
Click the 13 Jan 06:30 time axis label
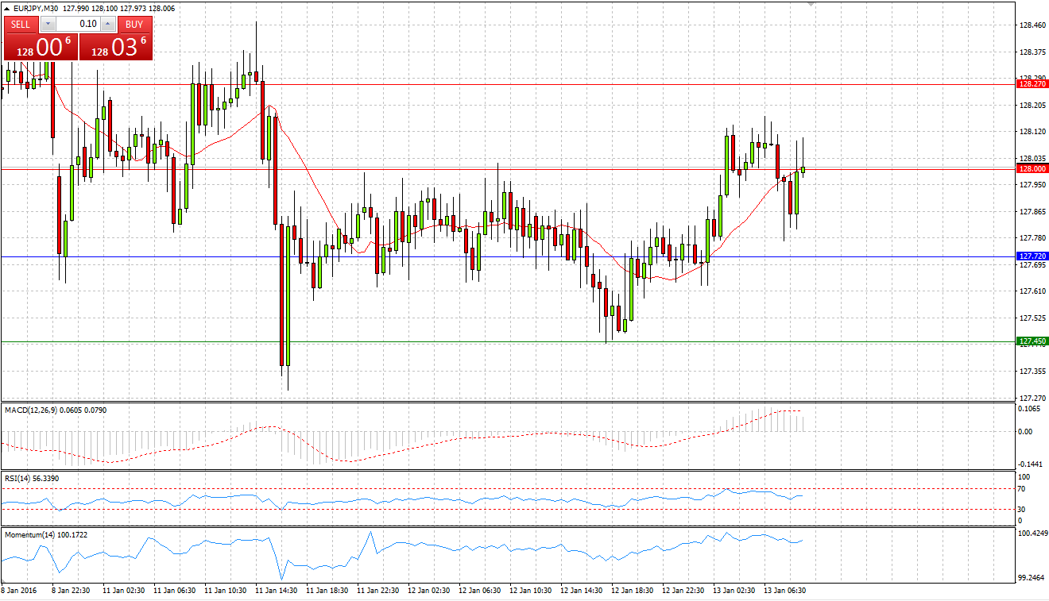coord(784,591)
